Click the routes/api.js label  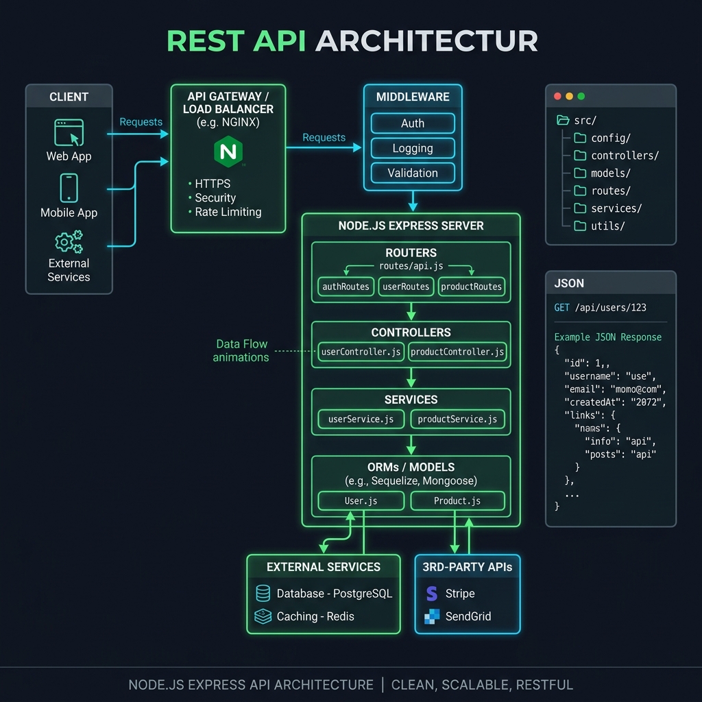tap(411, 266)
